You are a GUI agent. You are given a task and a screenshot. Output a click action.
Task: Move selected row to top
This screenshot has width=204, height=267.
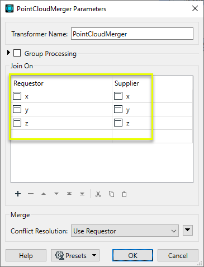pos(69,194)
